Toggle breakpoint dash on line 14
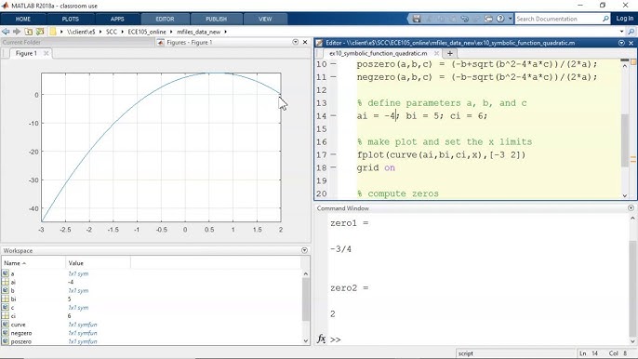This screenshot has height=359, width=638. [x=333, y=116]
